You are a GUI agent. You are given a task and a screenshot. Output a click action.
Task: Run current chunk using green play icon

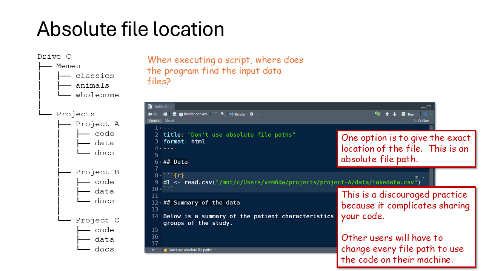tap(423, 177)
